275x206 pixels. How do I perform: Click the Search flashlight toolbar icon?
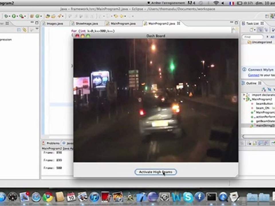point(60,16)
